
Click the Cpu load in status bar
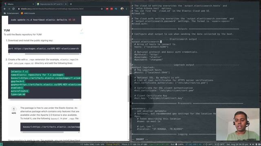[159, 144]
